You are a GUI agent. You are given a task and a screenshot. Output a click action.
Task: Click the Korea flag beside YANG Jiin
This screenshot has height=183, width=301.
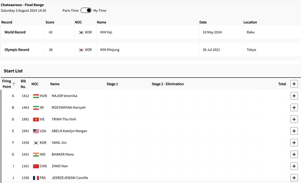[36, 143]
